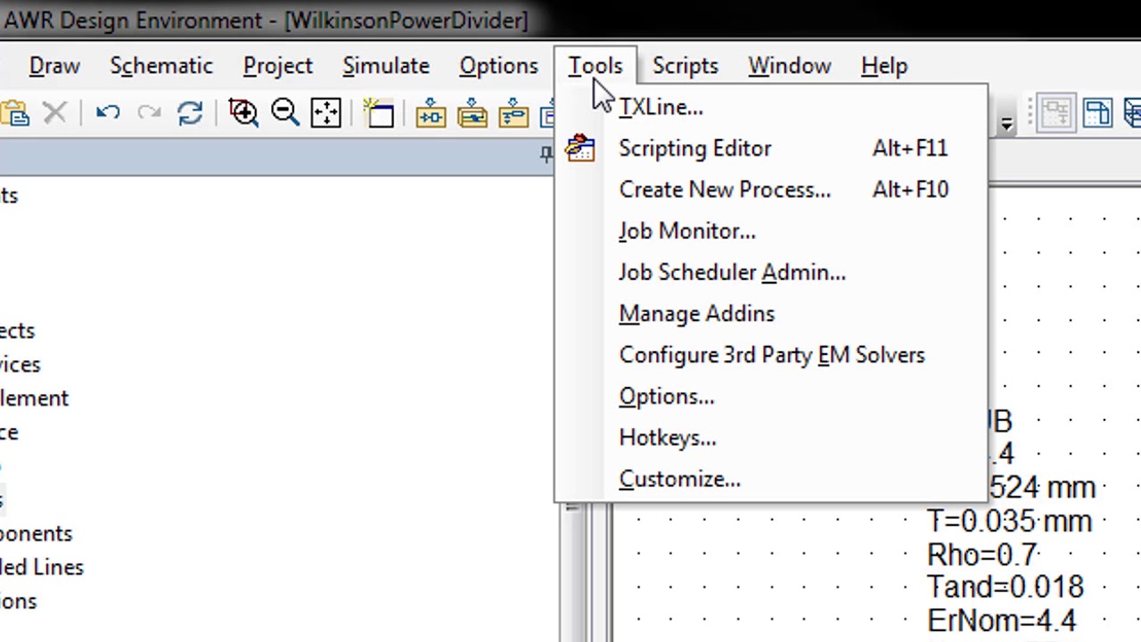Image resolution: width=1141 pixels, height=642 pixels.
Task: Click the Add Schematic toolbar icon
Action: point(431,113)
